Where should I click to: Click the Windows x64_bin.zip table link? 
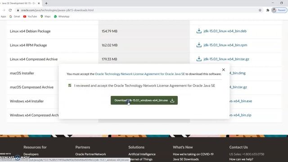(x=240, y=115)
